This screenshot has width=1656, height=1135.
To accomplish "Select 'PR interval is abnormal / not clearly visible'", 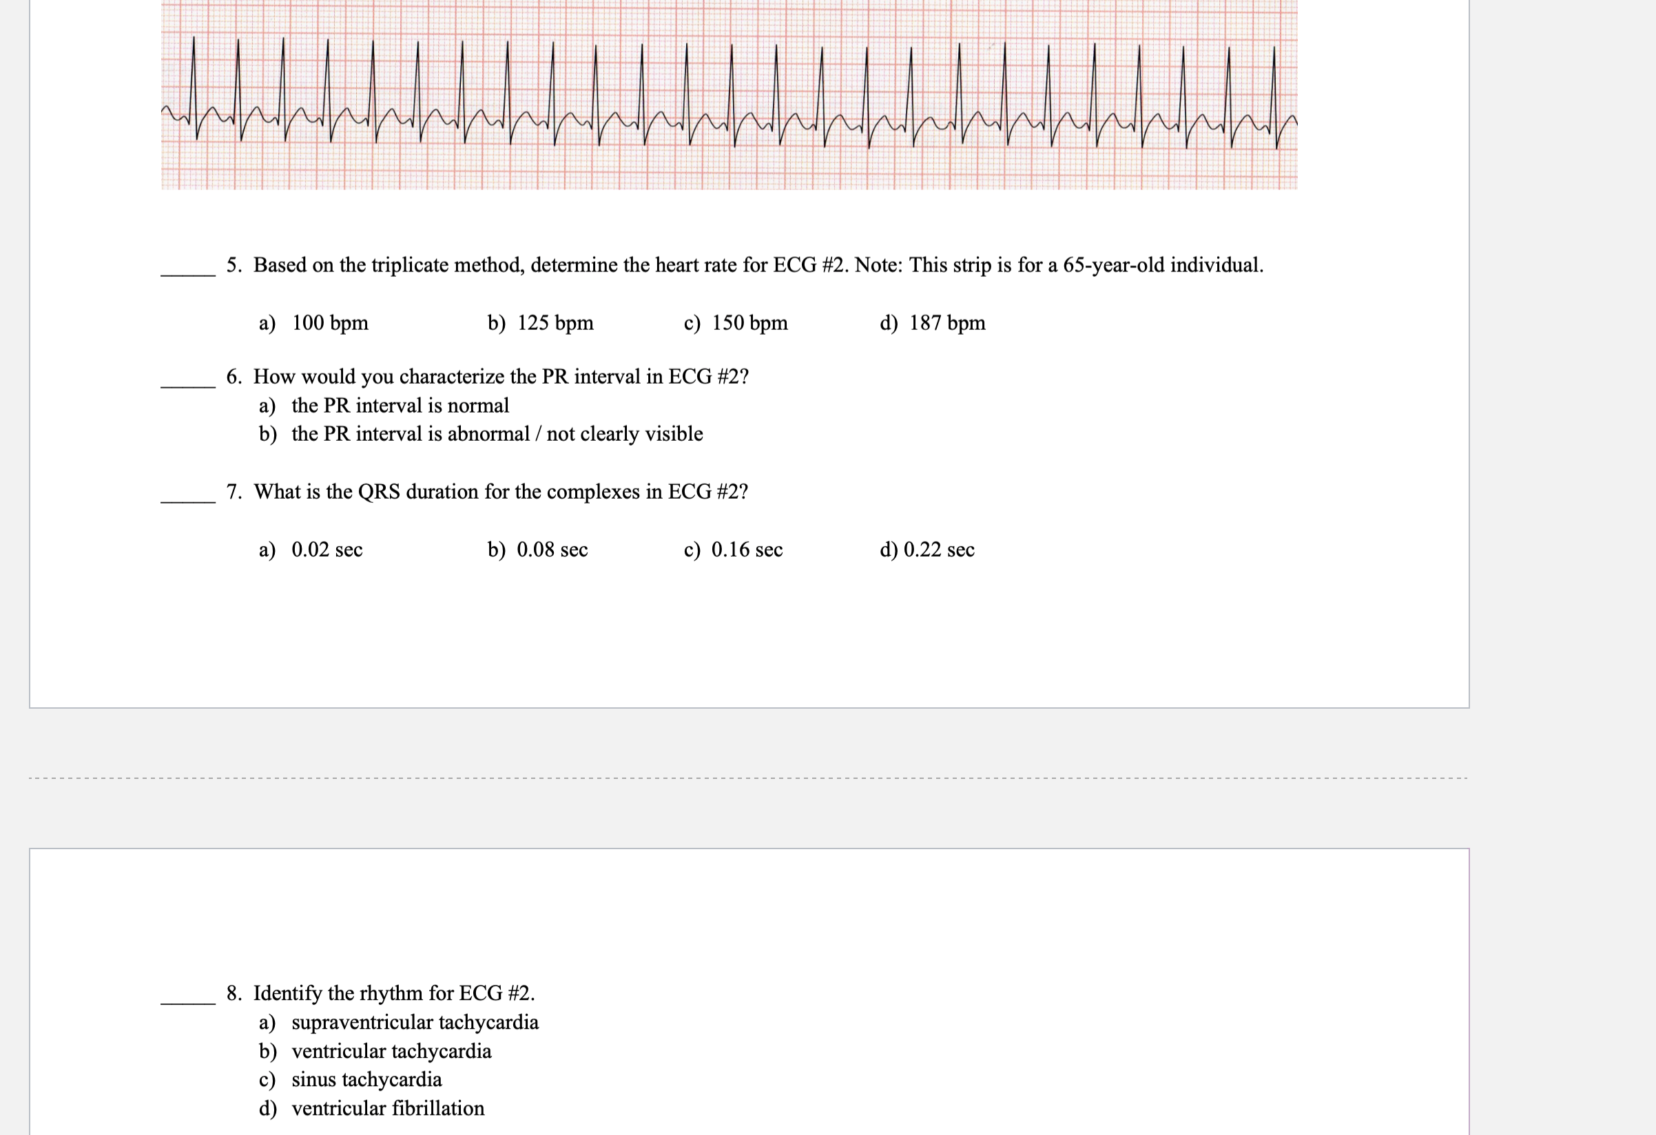I will [x=481, y=434].
